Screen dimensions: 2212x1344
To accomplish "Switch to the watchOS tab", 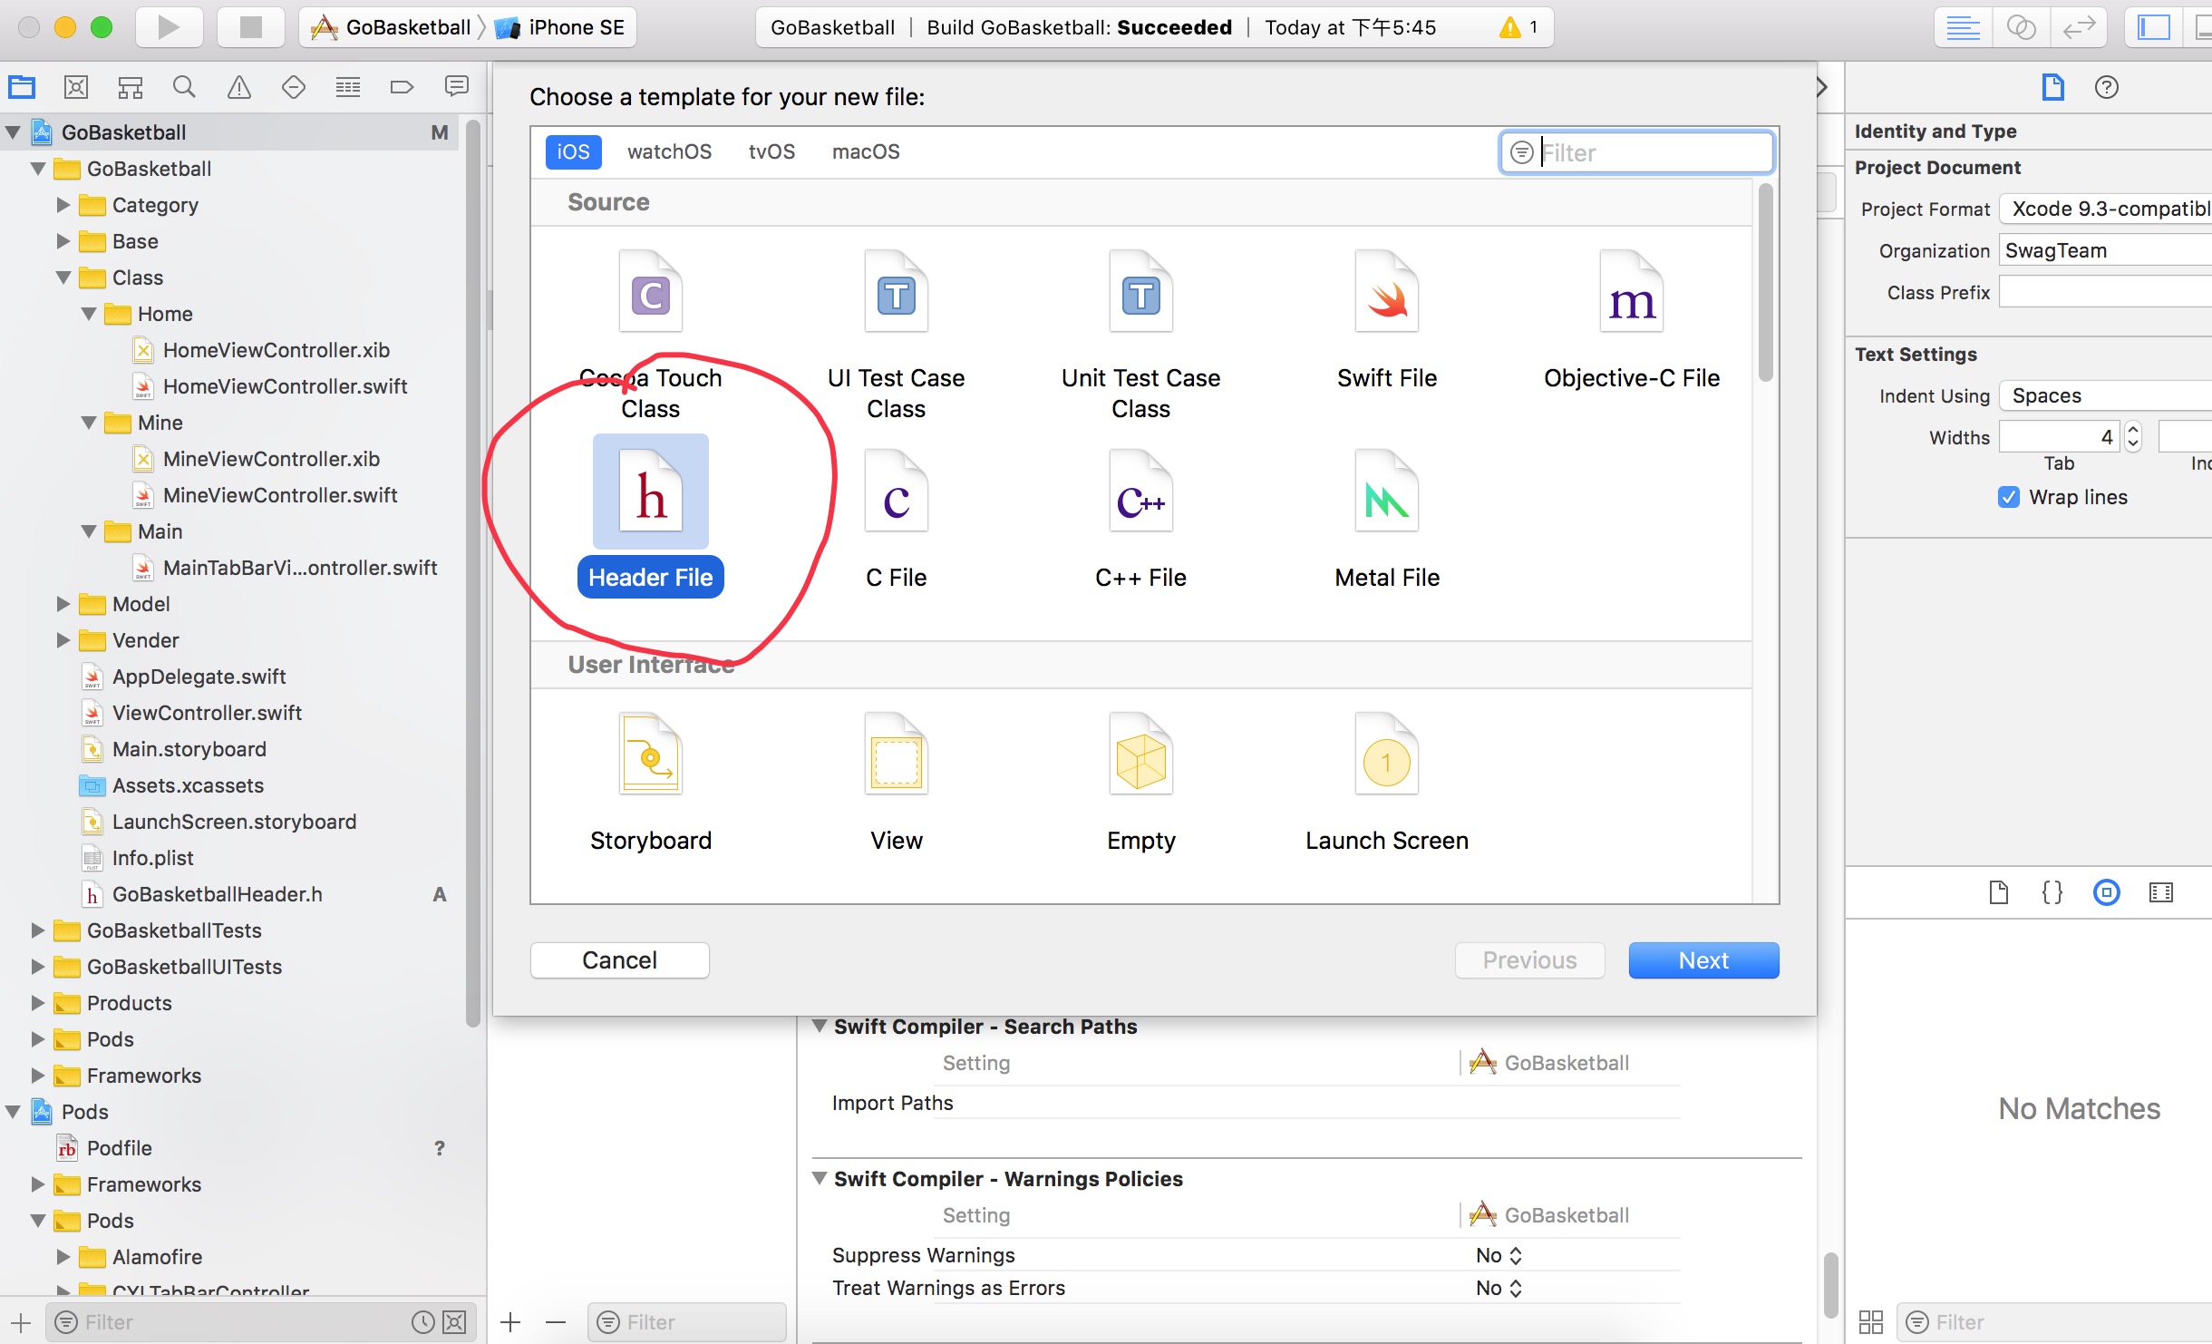I will [x=669, y=151].
